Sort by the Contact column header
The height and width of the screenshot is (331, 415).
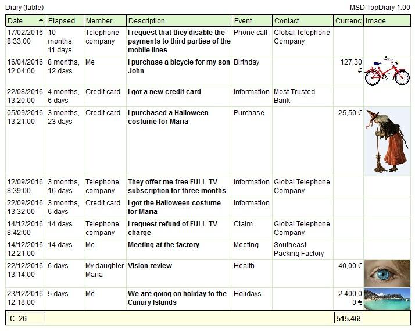pos(303,21)
